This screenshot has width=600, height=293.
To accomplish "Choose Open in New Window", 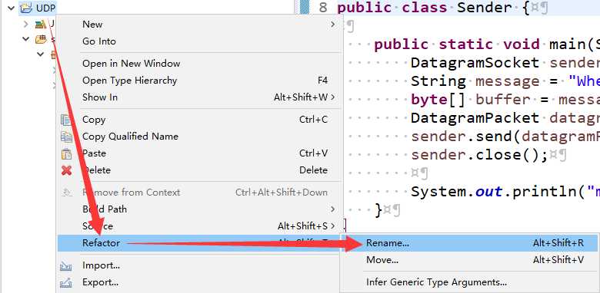I will tap(198, 64).
